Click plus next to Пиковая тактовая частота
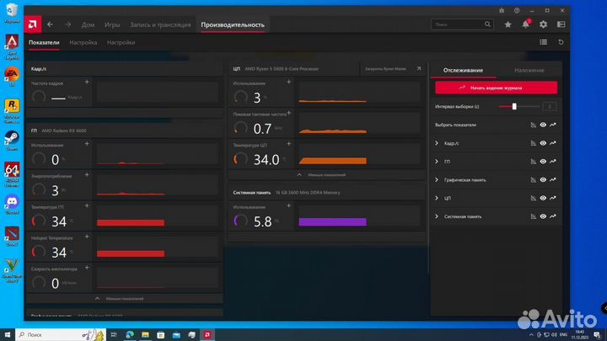 (x=289, y=113)
